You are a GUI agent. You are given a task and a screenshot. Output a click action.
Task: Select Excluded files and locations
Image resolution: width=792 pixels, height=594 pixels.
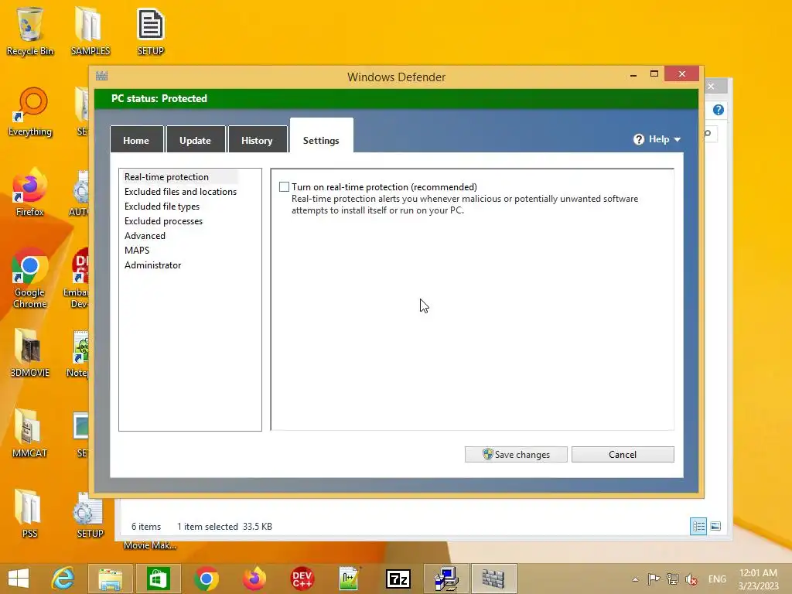pos(180,192)
